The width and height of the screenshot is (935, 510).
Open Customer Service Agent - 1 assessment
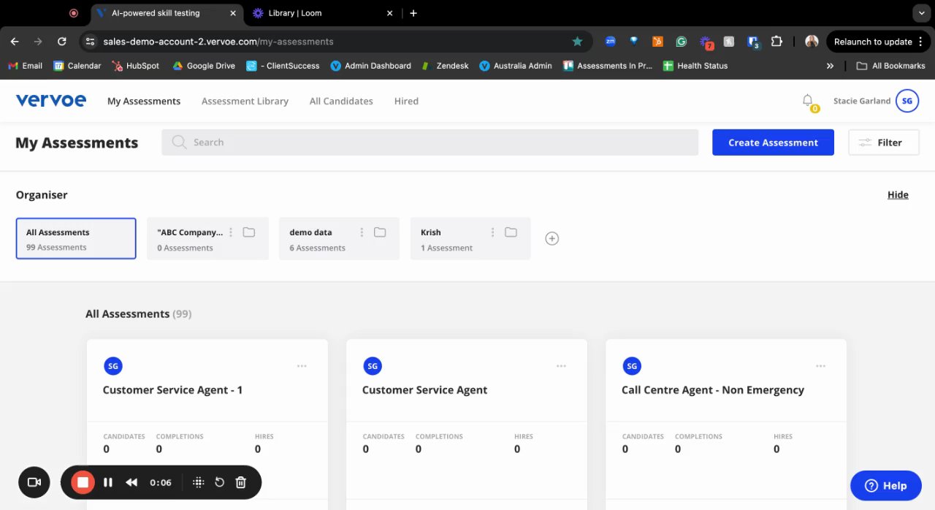coord(172,390)
